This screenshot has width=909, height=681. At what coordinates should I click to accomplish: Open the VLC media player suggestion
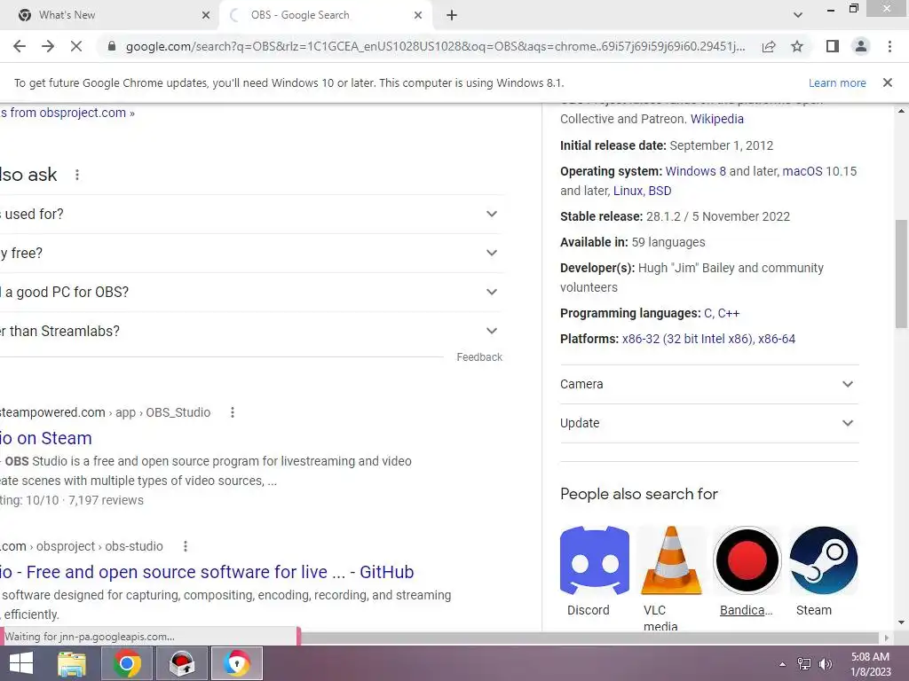pyautogui.click(x=671, y=560)
